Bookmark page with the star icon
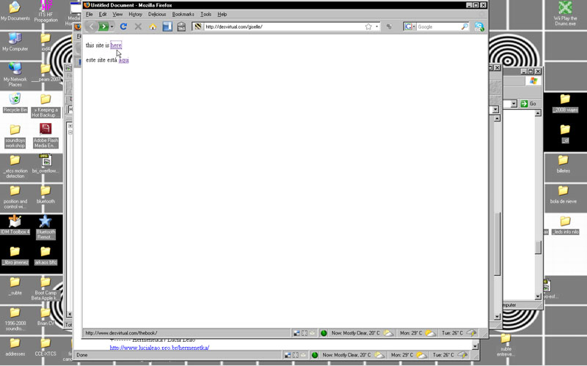Screen dimensions: 587x366 [368, 26]
